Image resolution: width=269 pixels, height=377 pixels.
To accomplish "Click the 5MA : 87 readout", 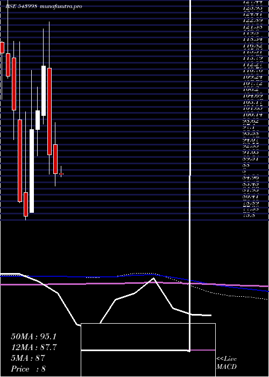I will (x=28, y=358).
